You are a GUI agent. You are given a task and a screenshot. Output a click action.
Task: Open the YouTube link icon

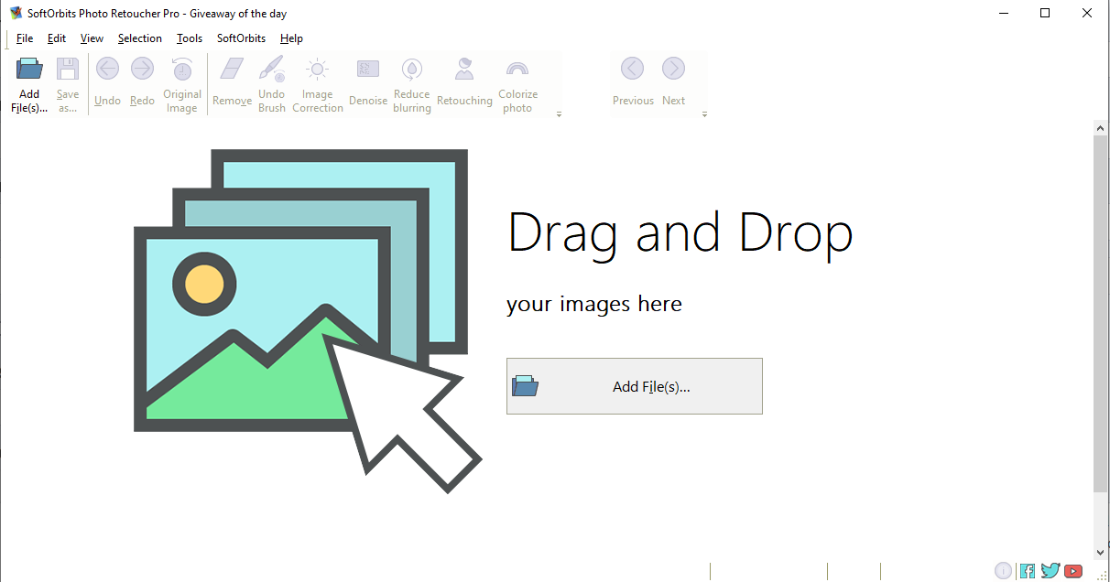[1073, 571]
